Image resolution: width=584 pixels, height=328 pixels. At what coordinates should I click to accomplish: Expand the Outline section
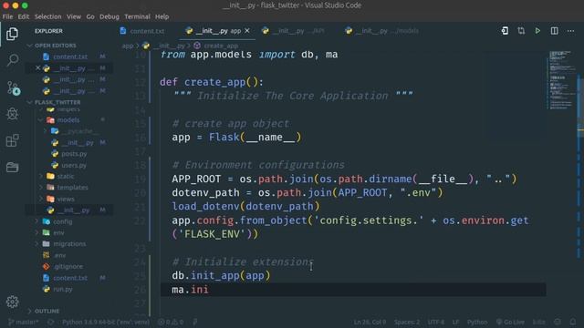pos(47,311)
